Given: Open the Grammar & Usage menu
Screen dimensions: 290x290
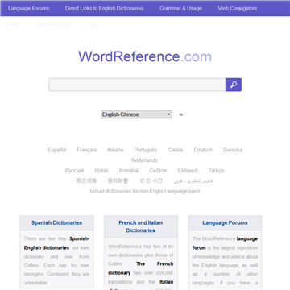Looking at the screenshot, I should pos(180,8).
